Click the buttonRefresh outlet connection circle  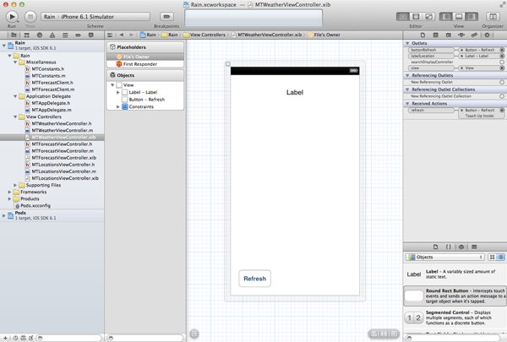click(502, 50)
